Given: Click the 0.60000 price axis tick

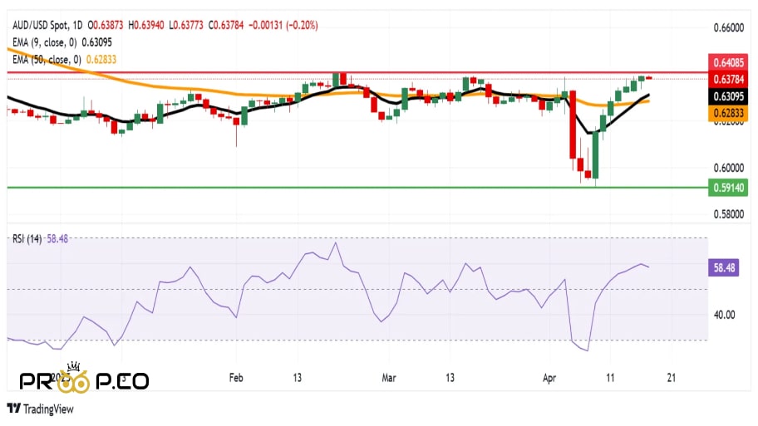Looking at the screenshot, I should (729, 168).
